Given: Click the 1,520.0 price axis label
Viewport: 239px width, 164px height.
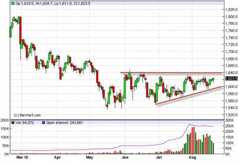Looking at the screenshot, I should (231, 115).
